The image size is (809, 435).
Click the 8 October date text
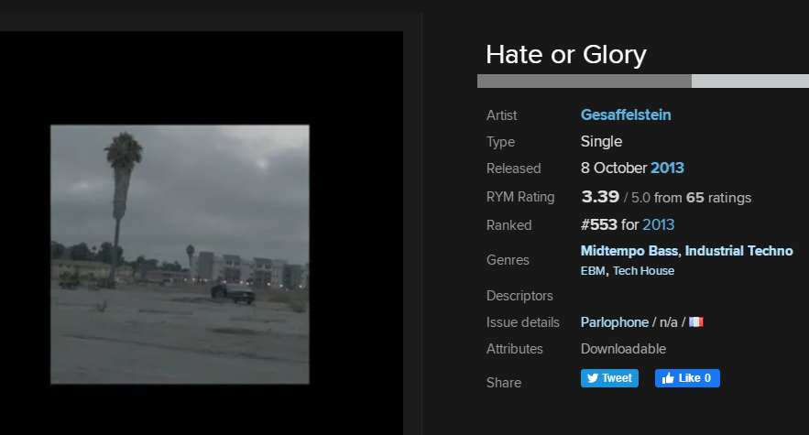pyautogui.click(x=614, y=168)
